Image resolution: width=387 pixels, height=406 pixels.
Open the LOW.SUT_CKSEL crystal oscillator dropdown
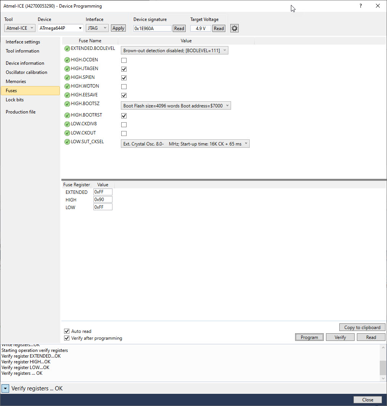click(x=185, y=144)
